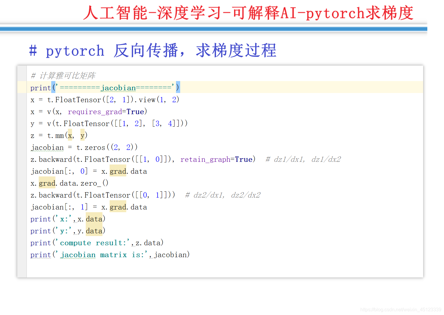Click line 'z = t.mm(x, y)'
444x315 pixels.
59,135
